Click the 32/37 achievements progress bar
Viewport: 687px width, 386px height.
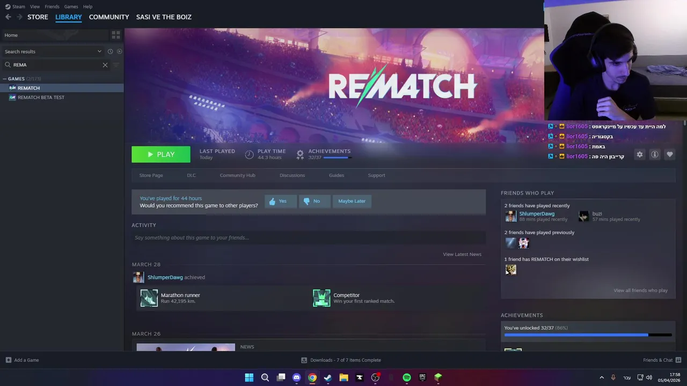(x=588, y=335)
